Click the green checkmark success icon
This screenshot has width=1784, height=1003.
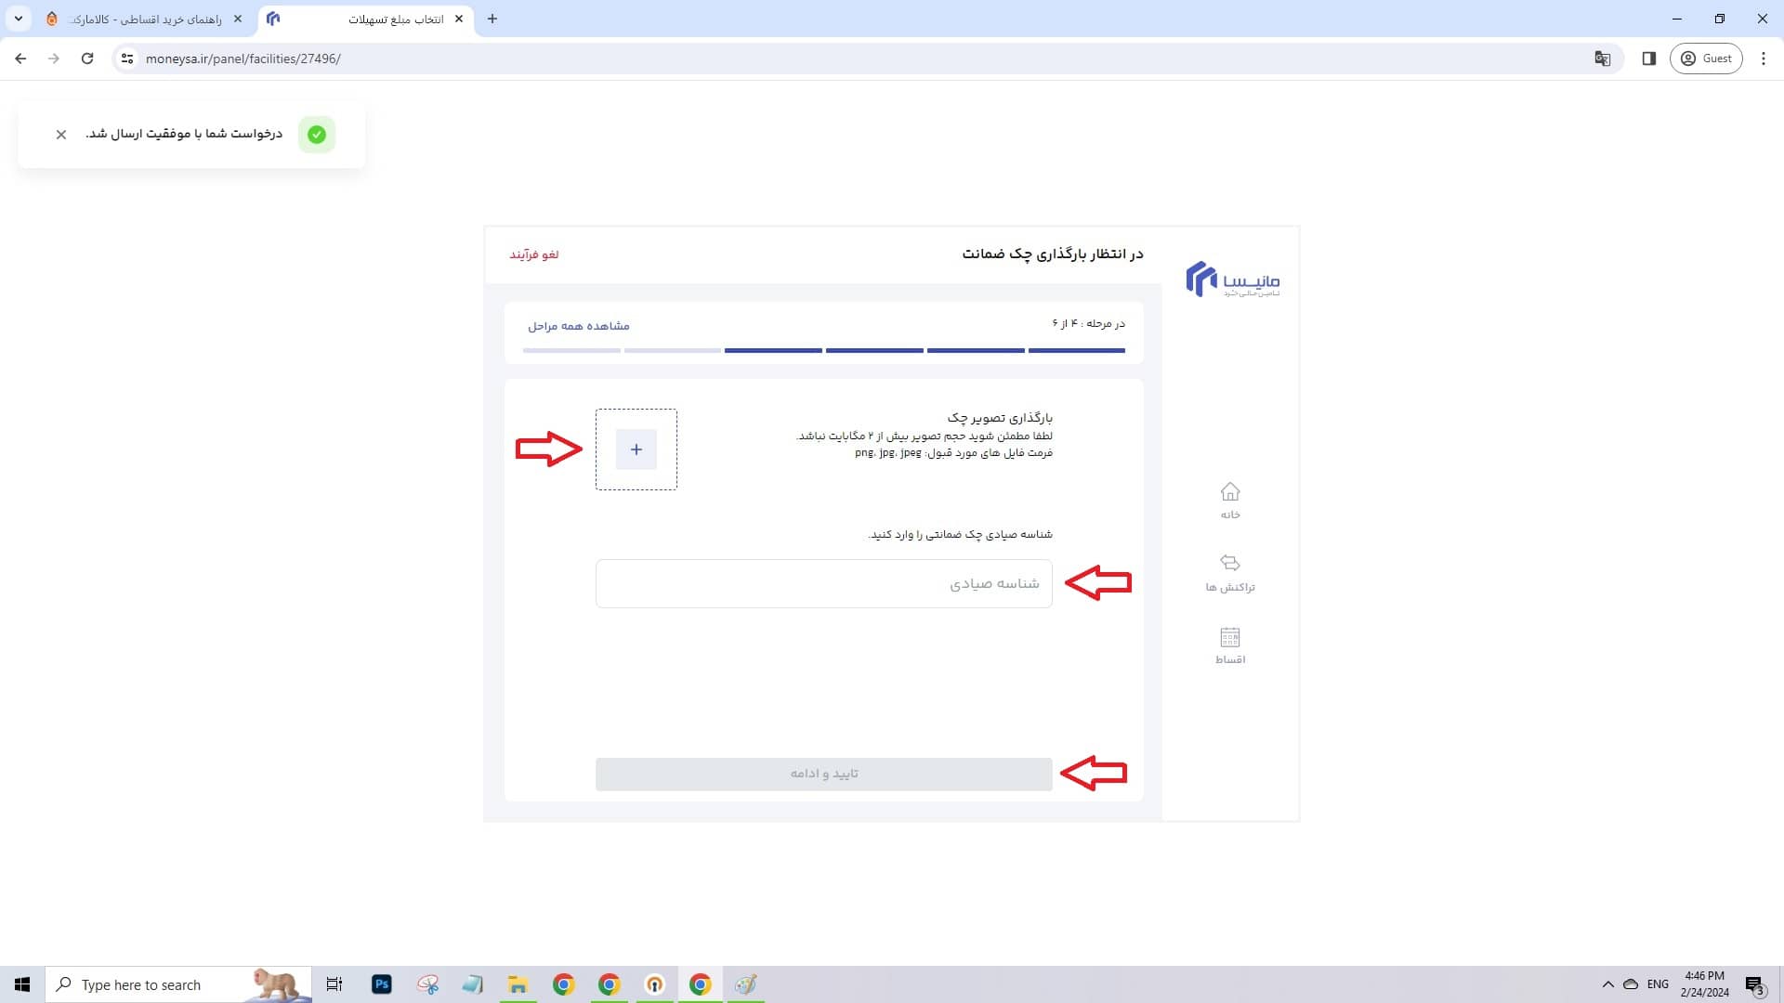tap(316, 134)
